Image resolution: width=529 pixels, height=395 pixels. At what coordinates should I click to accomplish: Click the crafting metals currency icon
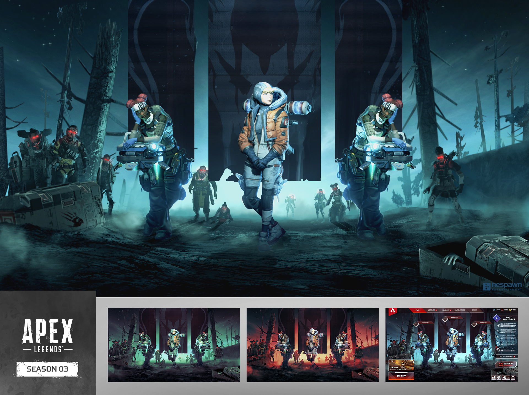point(494,310)
